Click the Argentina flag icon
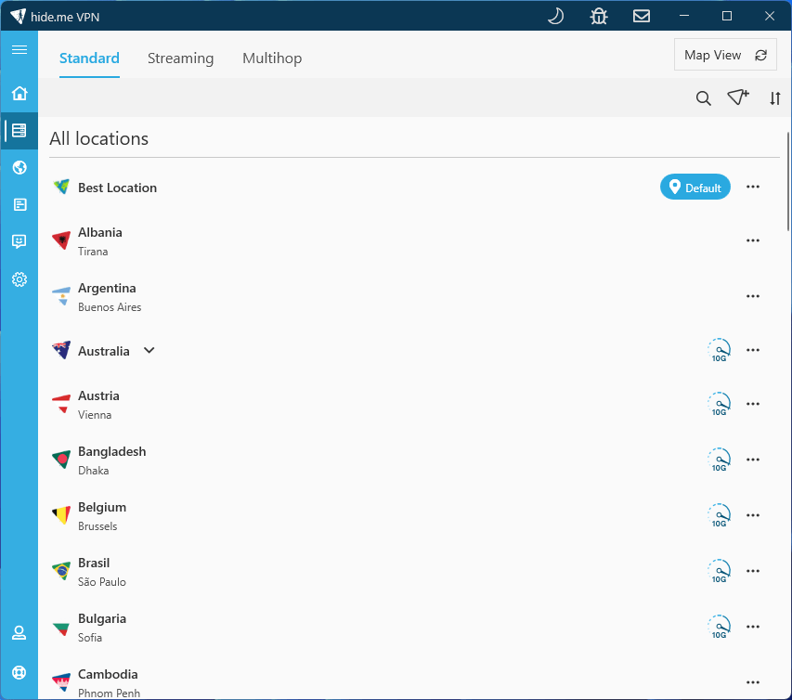The image size is (792, 700). (x=61, y=296)
